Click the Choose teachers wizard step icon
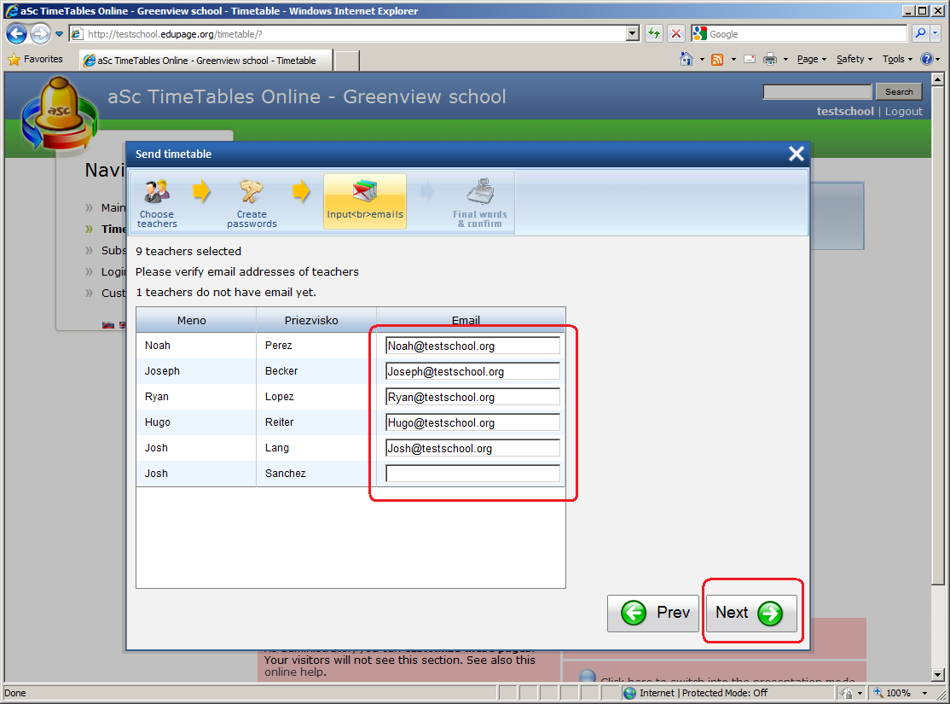Image resolution: width=950 pixels, height=704 pixels. tap(156, 192)
